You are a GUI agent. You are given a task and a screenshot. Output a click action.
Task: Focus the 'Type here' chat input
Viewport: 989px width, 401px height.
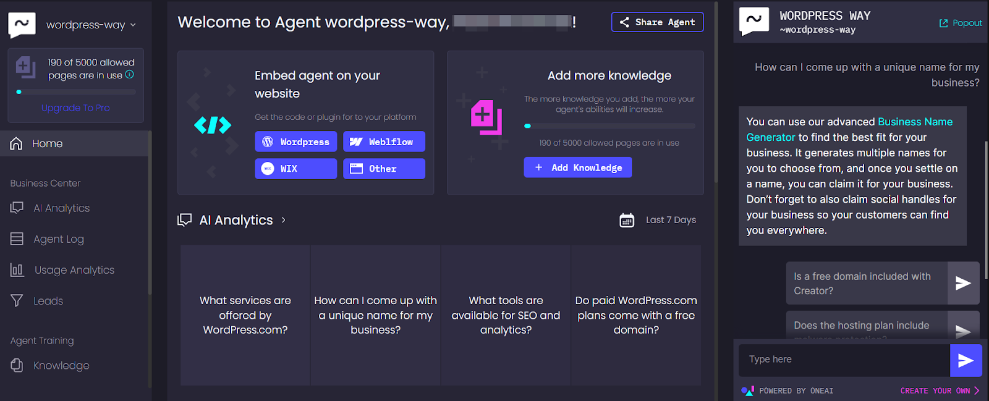click(844, 360)
